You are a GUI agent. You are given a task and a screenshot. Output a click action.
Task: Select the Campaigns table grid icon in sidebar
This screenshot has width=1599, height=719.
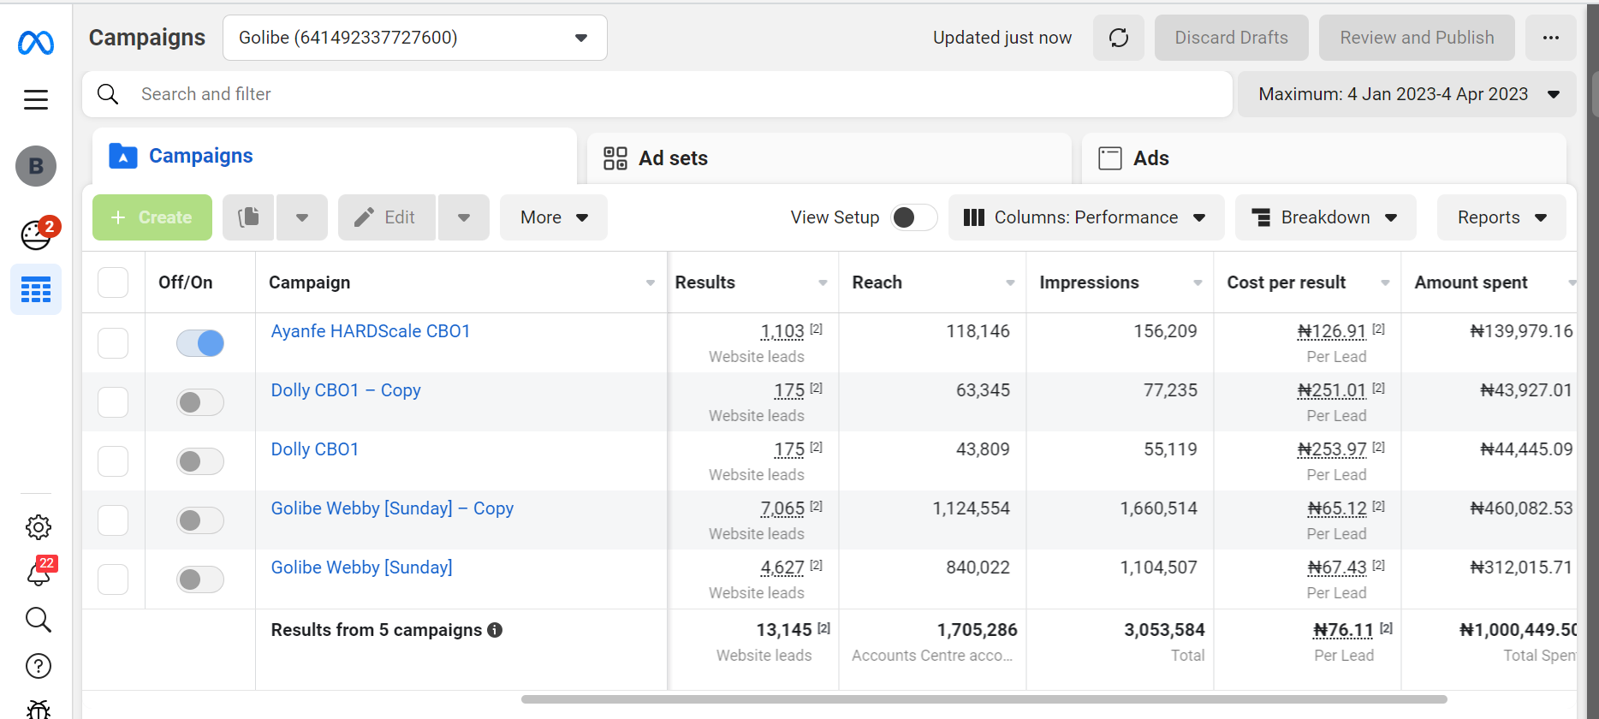point(36,290)
